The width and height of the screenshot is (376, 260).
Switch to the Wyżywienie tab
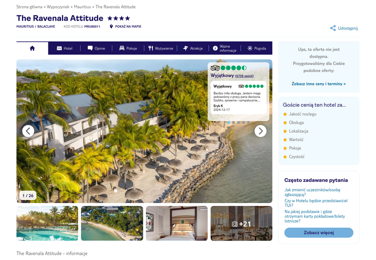click(161, 48)
